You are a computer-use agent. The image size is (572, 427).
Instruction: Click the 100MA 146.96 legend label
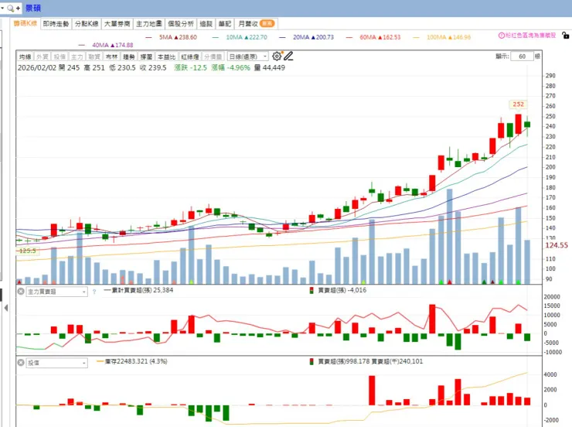click(448, 37)
